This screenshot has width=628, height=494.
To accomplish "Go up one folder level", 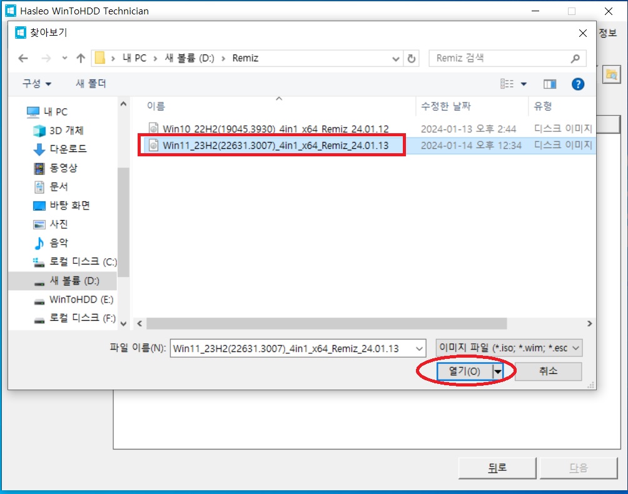I will click(x=81, y=58).
